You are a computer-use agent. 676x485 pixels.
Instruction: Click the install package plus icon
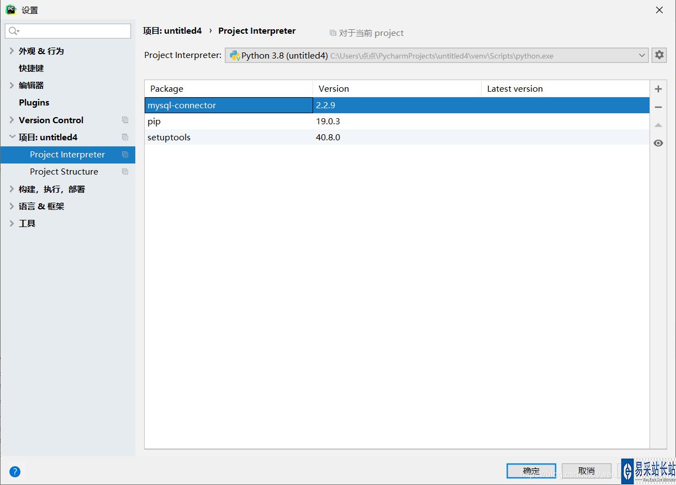point(658,89)
